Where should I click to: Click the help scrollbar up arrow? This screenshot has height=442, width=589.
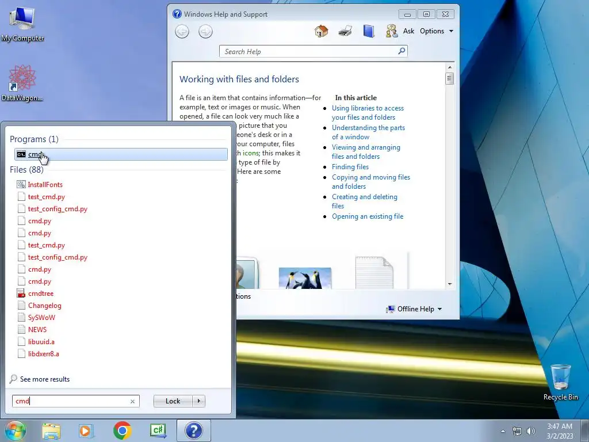tap(450, 67)
